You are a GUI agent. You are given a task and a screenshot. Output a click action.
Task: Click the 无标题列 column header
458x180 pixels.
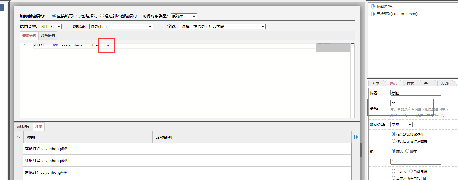252,137
